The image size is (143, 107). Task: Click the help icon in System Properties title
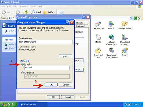point(84,17)
